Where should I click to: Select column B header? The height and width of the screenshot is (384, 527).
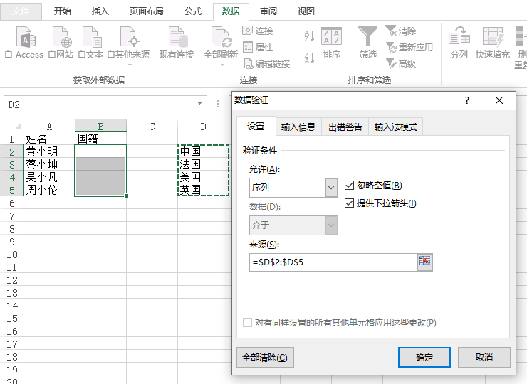click(x=100, y=126)
